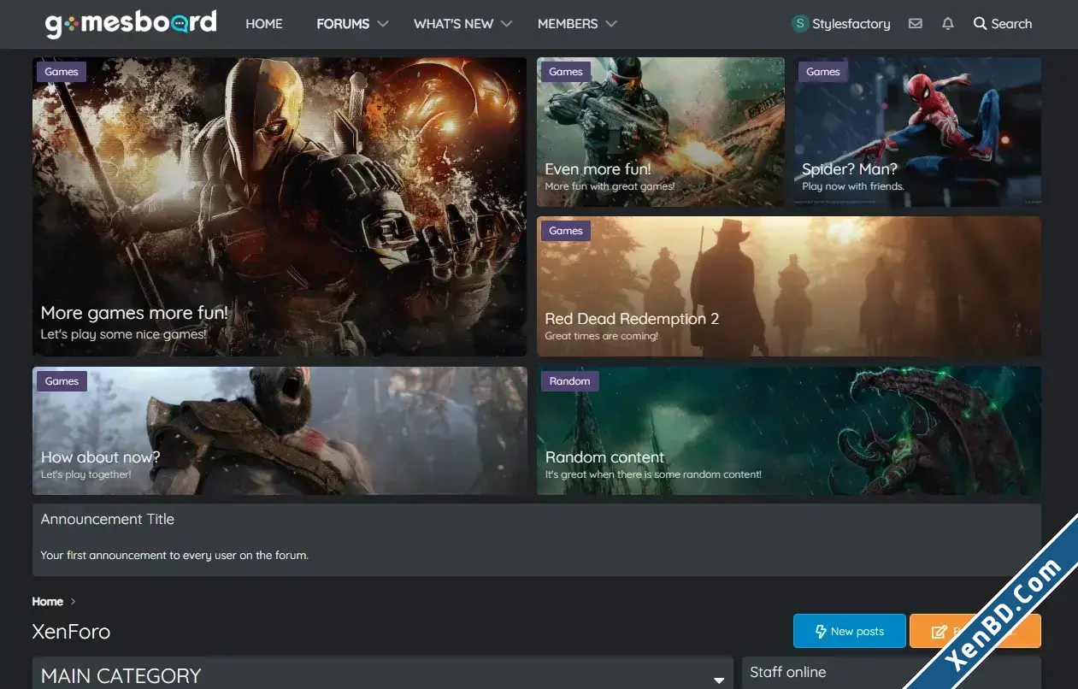The width and height of the screenshot is (1078, 689).
Task: Open the 'Spider? Man?' tile
Action: point(917,132)
